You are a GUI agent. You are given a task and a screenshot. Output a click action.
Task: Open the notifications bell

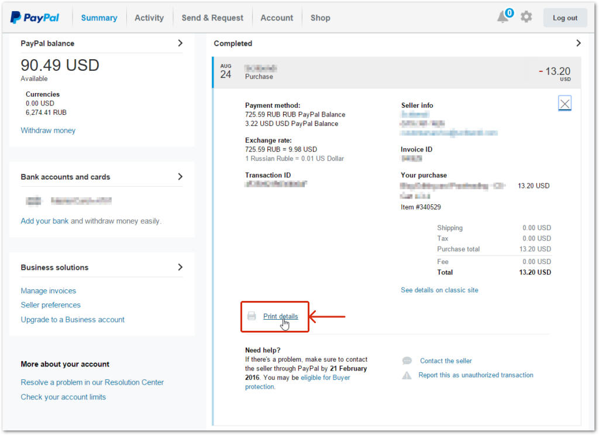click(x=503, y=17)
